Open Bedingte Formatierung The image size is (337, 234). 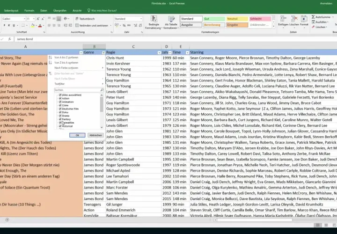point(154,22)
